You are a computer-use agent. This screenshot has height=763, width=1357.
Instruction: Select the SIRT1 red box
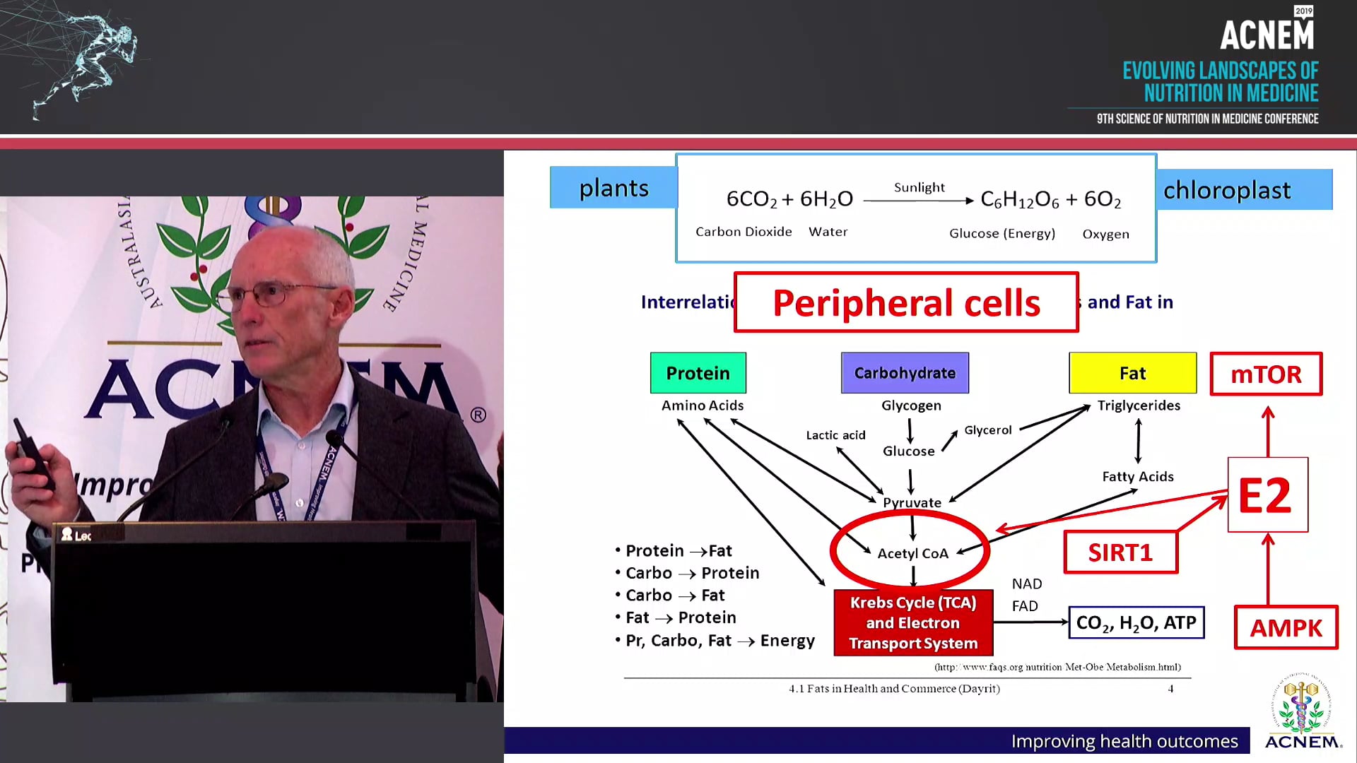[1120, 552]
